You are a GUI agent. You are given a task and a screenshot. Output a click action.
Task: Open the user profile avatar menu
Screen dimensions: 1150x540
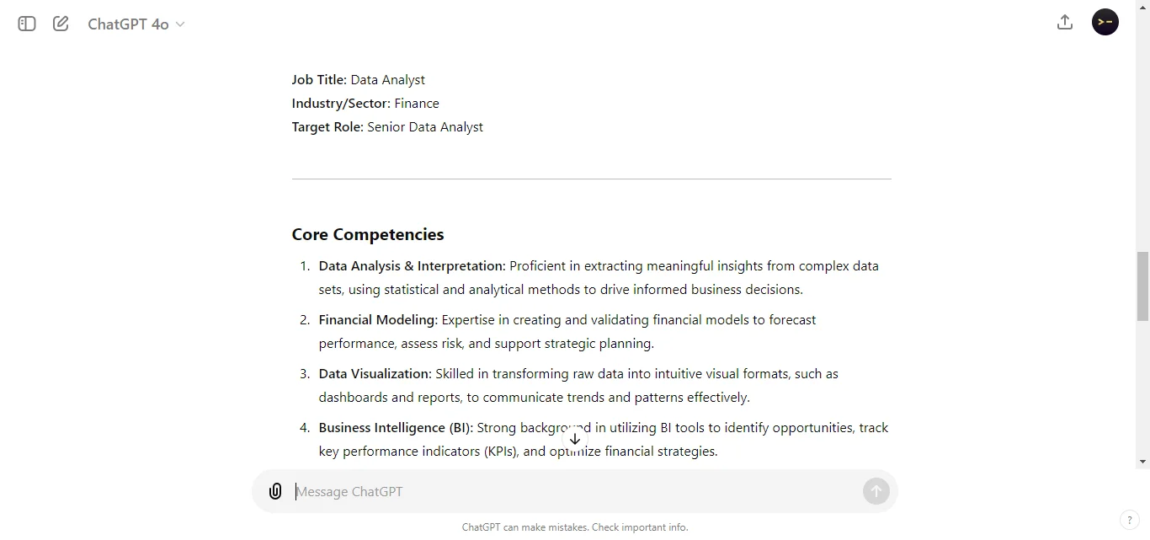coord(1105,22)
